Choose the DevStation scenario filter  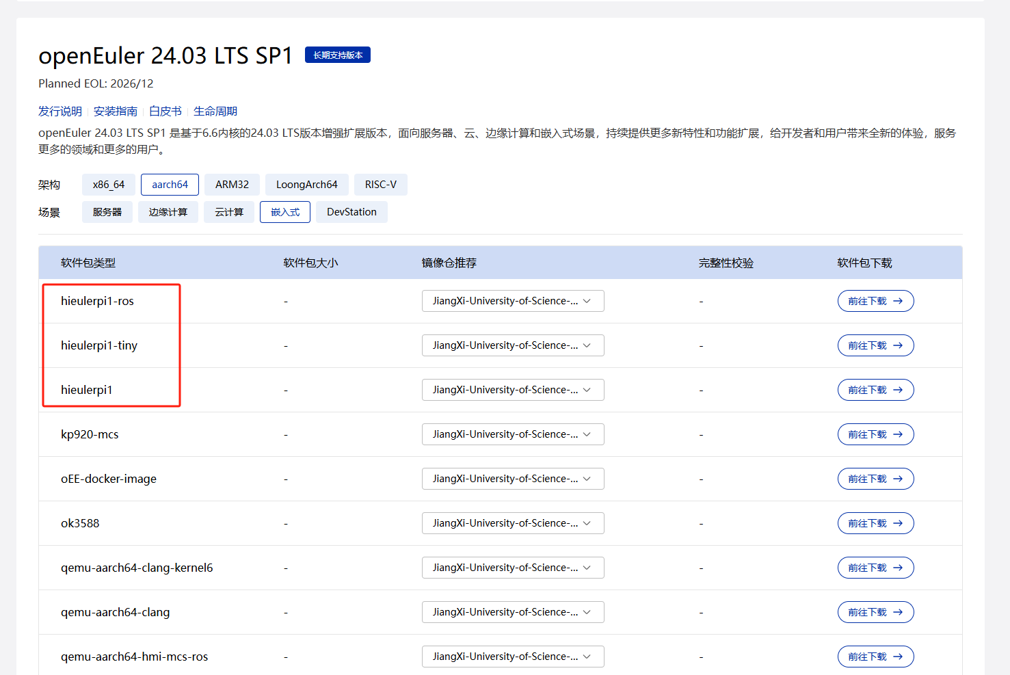coord(351,212)
